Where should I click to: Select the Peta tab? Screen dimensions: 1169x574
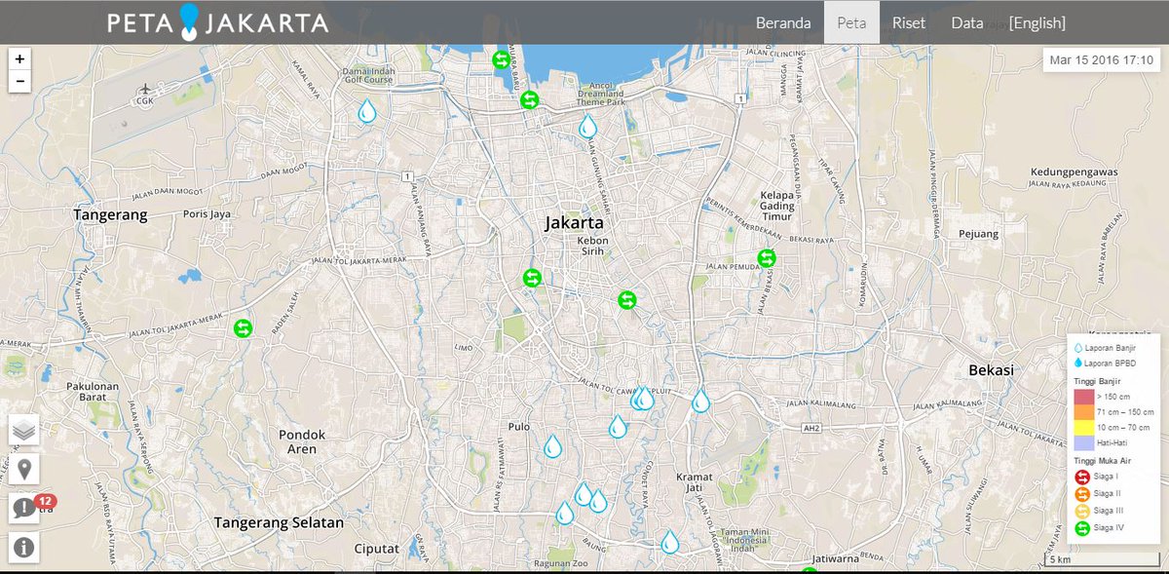point(851,22)
